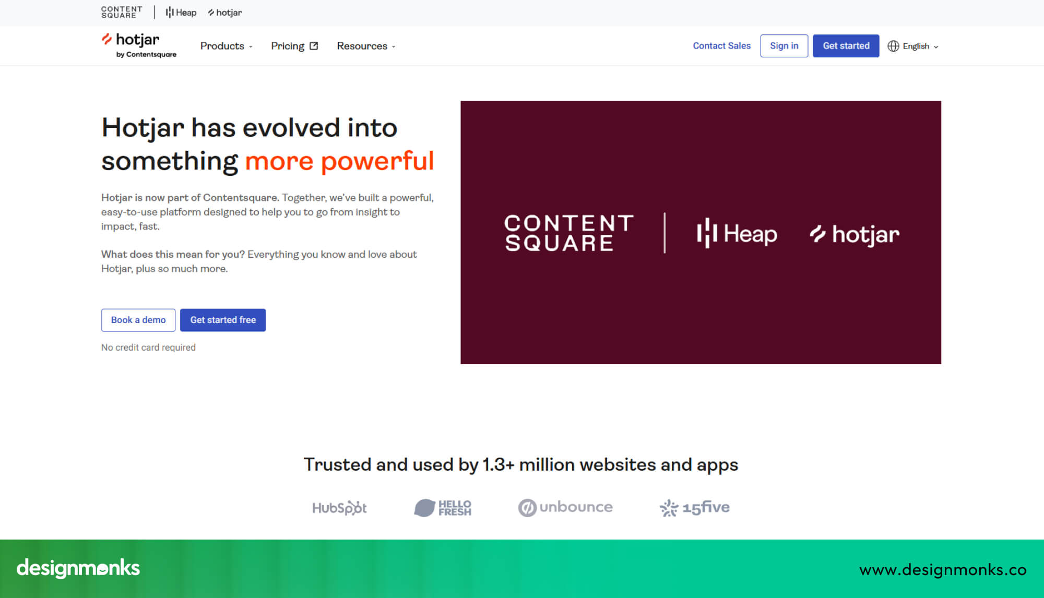The width and height of the screenshot is (1044, 598).
Task: Click the HubSpot customer logo
Action: pyautogui.click(x=339, y=508)
